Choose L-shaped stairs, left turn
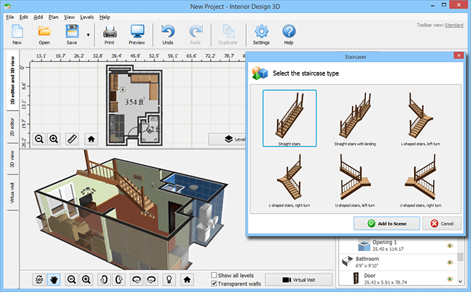Screen dimensions: 471x292 [x=420, y=118]
